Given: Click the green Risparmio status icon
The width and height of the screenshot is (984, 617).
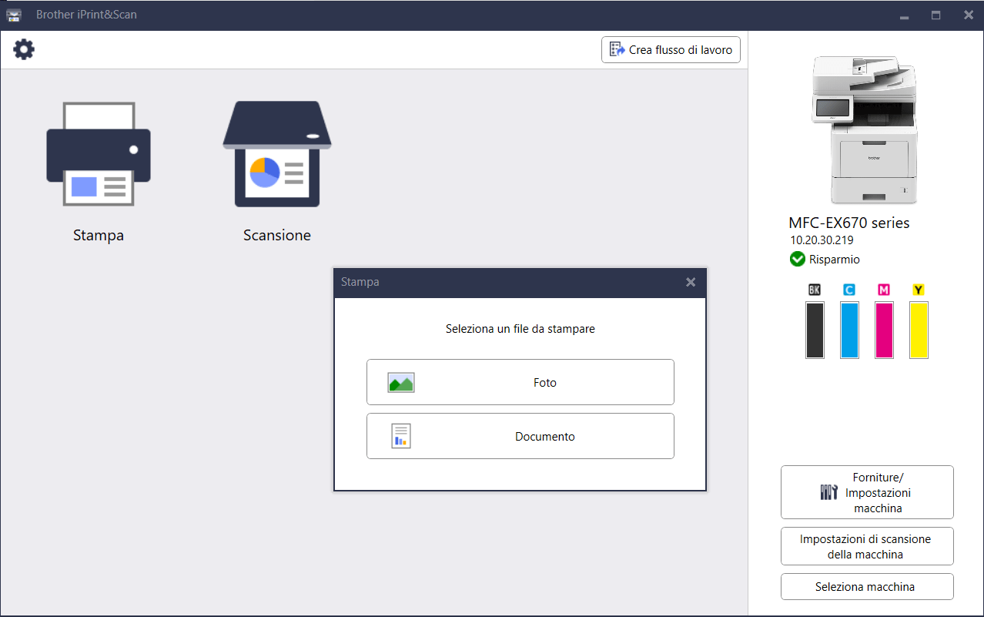Looking at the screenshot, I should point(798,260).
